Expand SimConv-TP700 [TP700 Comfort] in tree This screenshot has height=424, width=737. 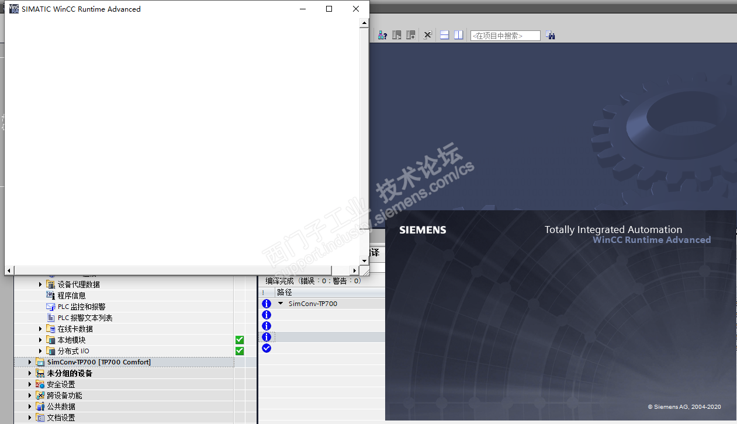tap(30, 362)
